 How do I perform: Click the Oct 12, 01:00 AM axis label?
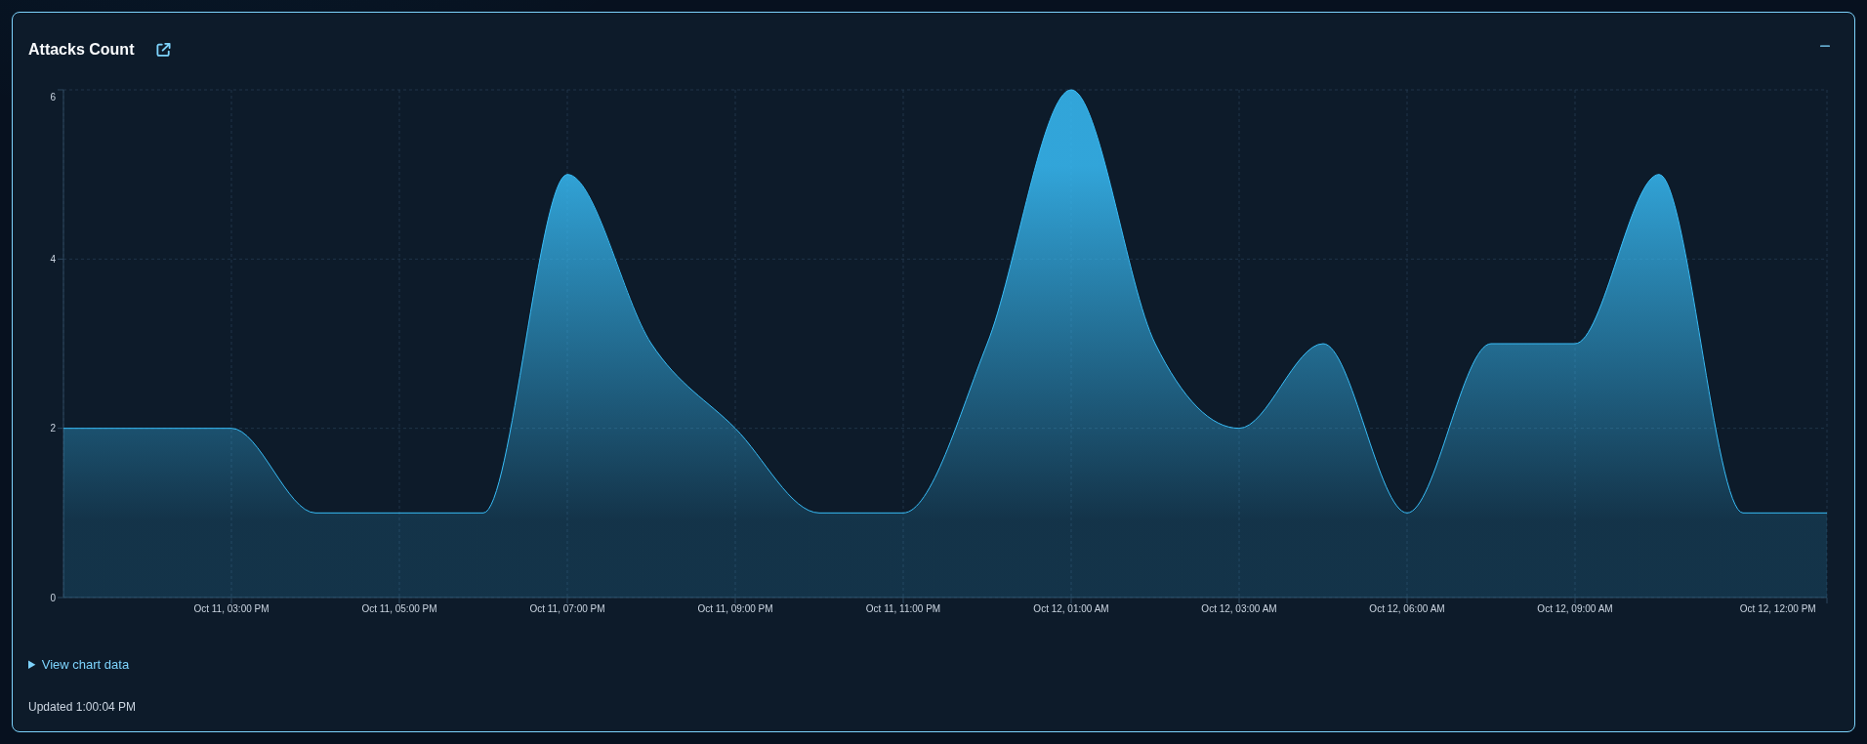[x=1071, y=609]
